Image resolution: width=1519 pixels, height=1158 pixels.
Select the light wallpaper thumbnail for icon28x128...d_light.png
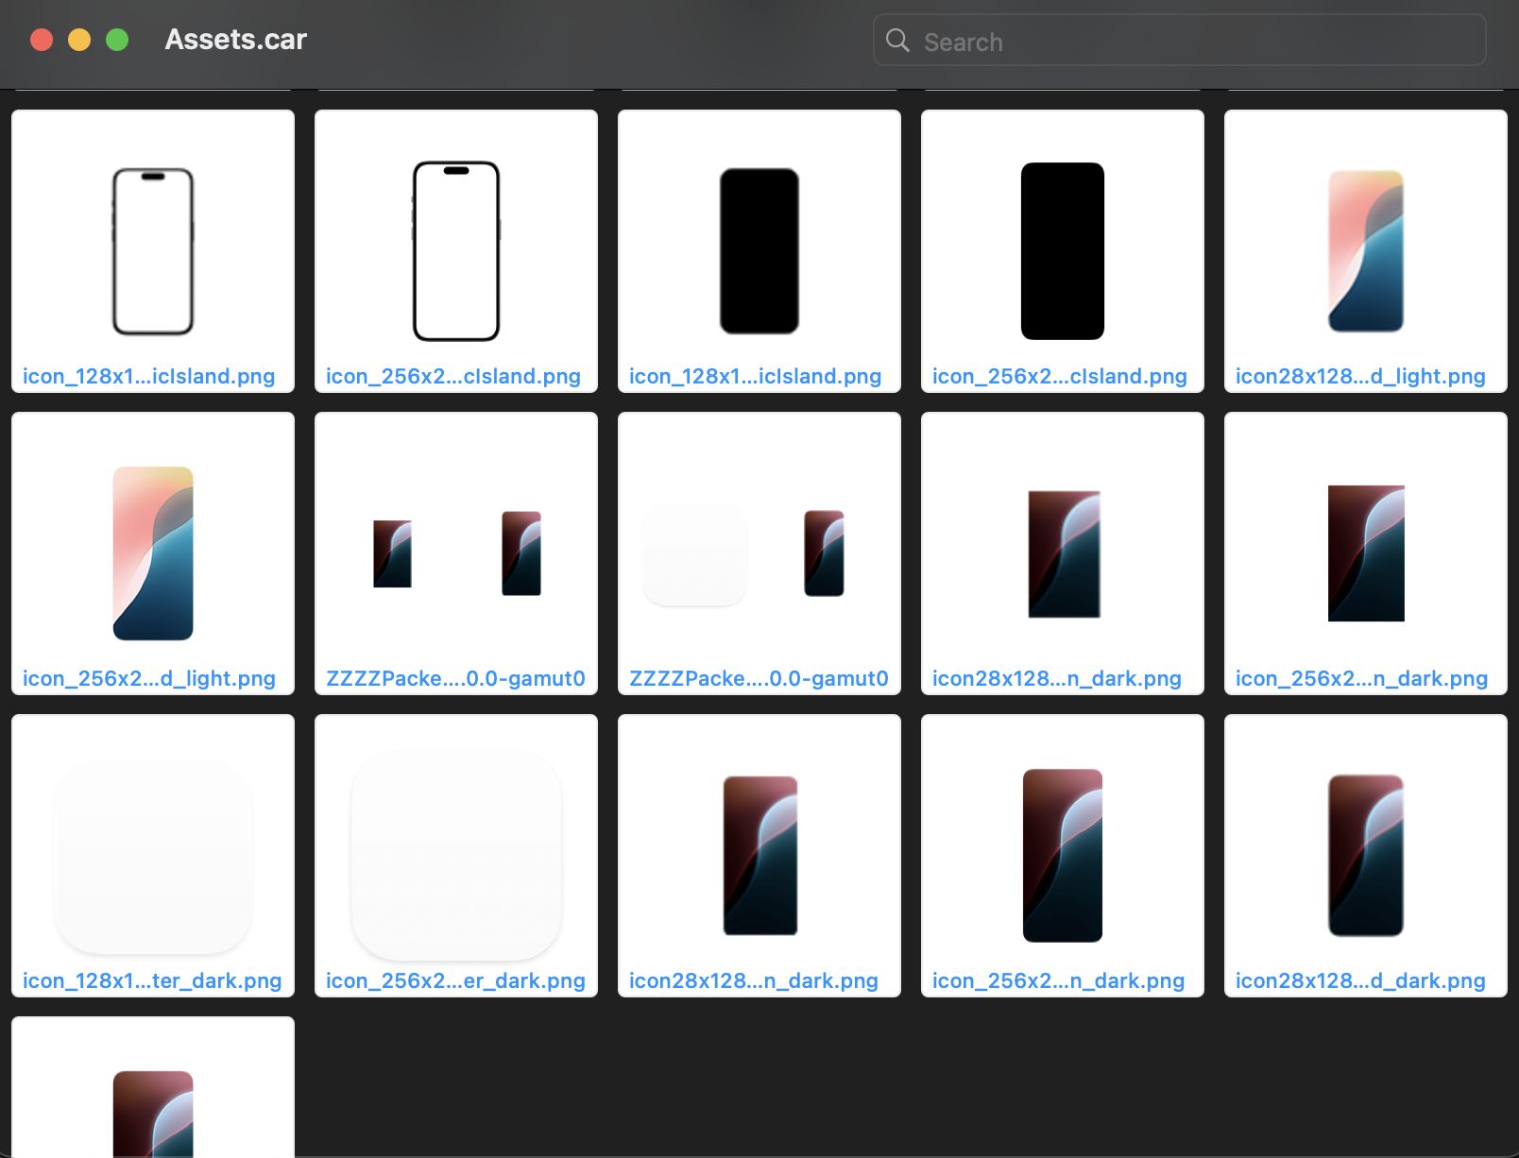(1366, 251)
